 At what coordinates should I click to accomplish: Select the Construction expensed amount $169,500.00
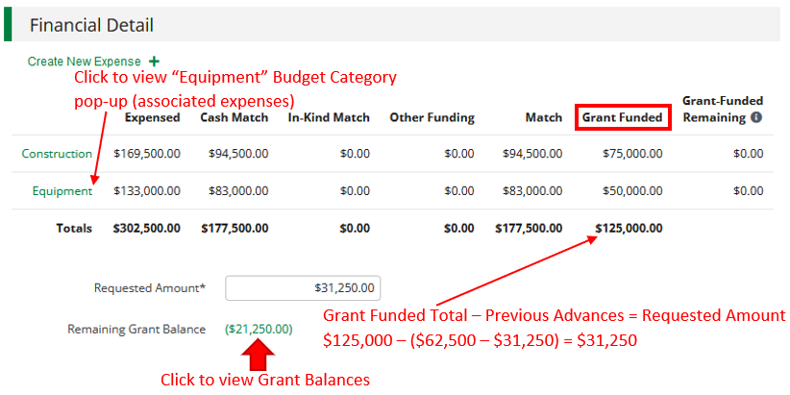(146, 154)
